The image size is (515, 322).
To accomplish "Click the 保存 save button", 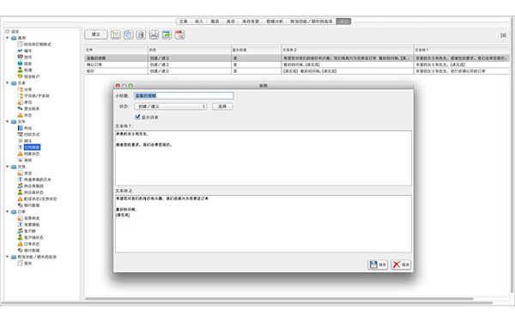I will point(378,264).
